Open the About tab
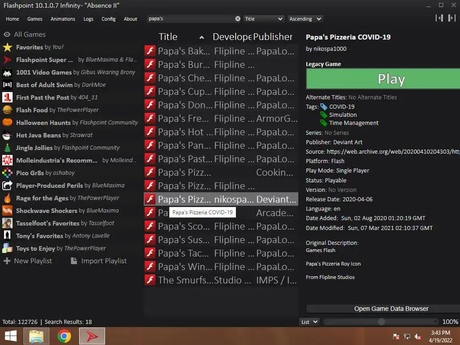This screenshot has height=345, width=460. click(130, 19)
